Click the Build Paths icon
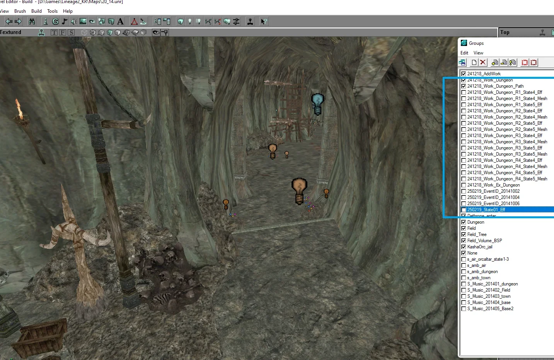554x360 pixels. coord(208,22)
